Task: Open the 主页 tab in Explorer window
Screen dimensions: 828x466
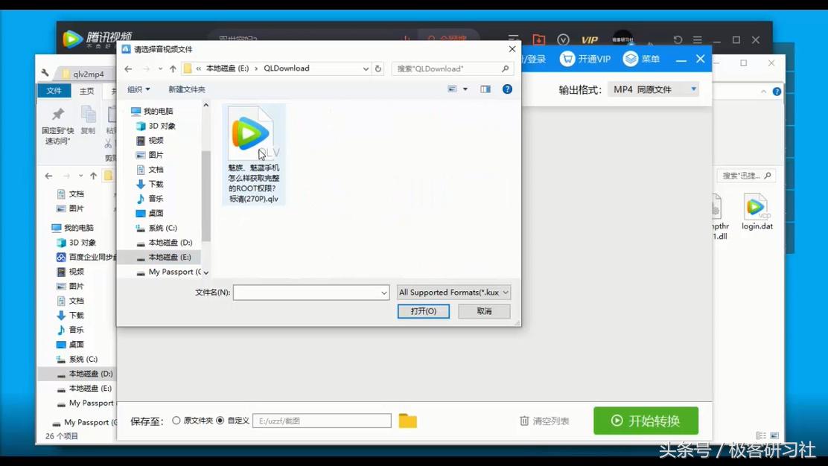Action: click(x=86, y=91)
